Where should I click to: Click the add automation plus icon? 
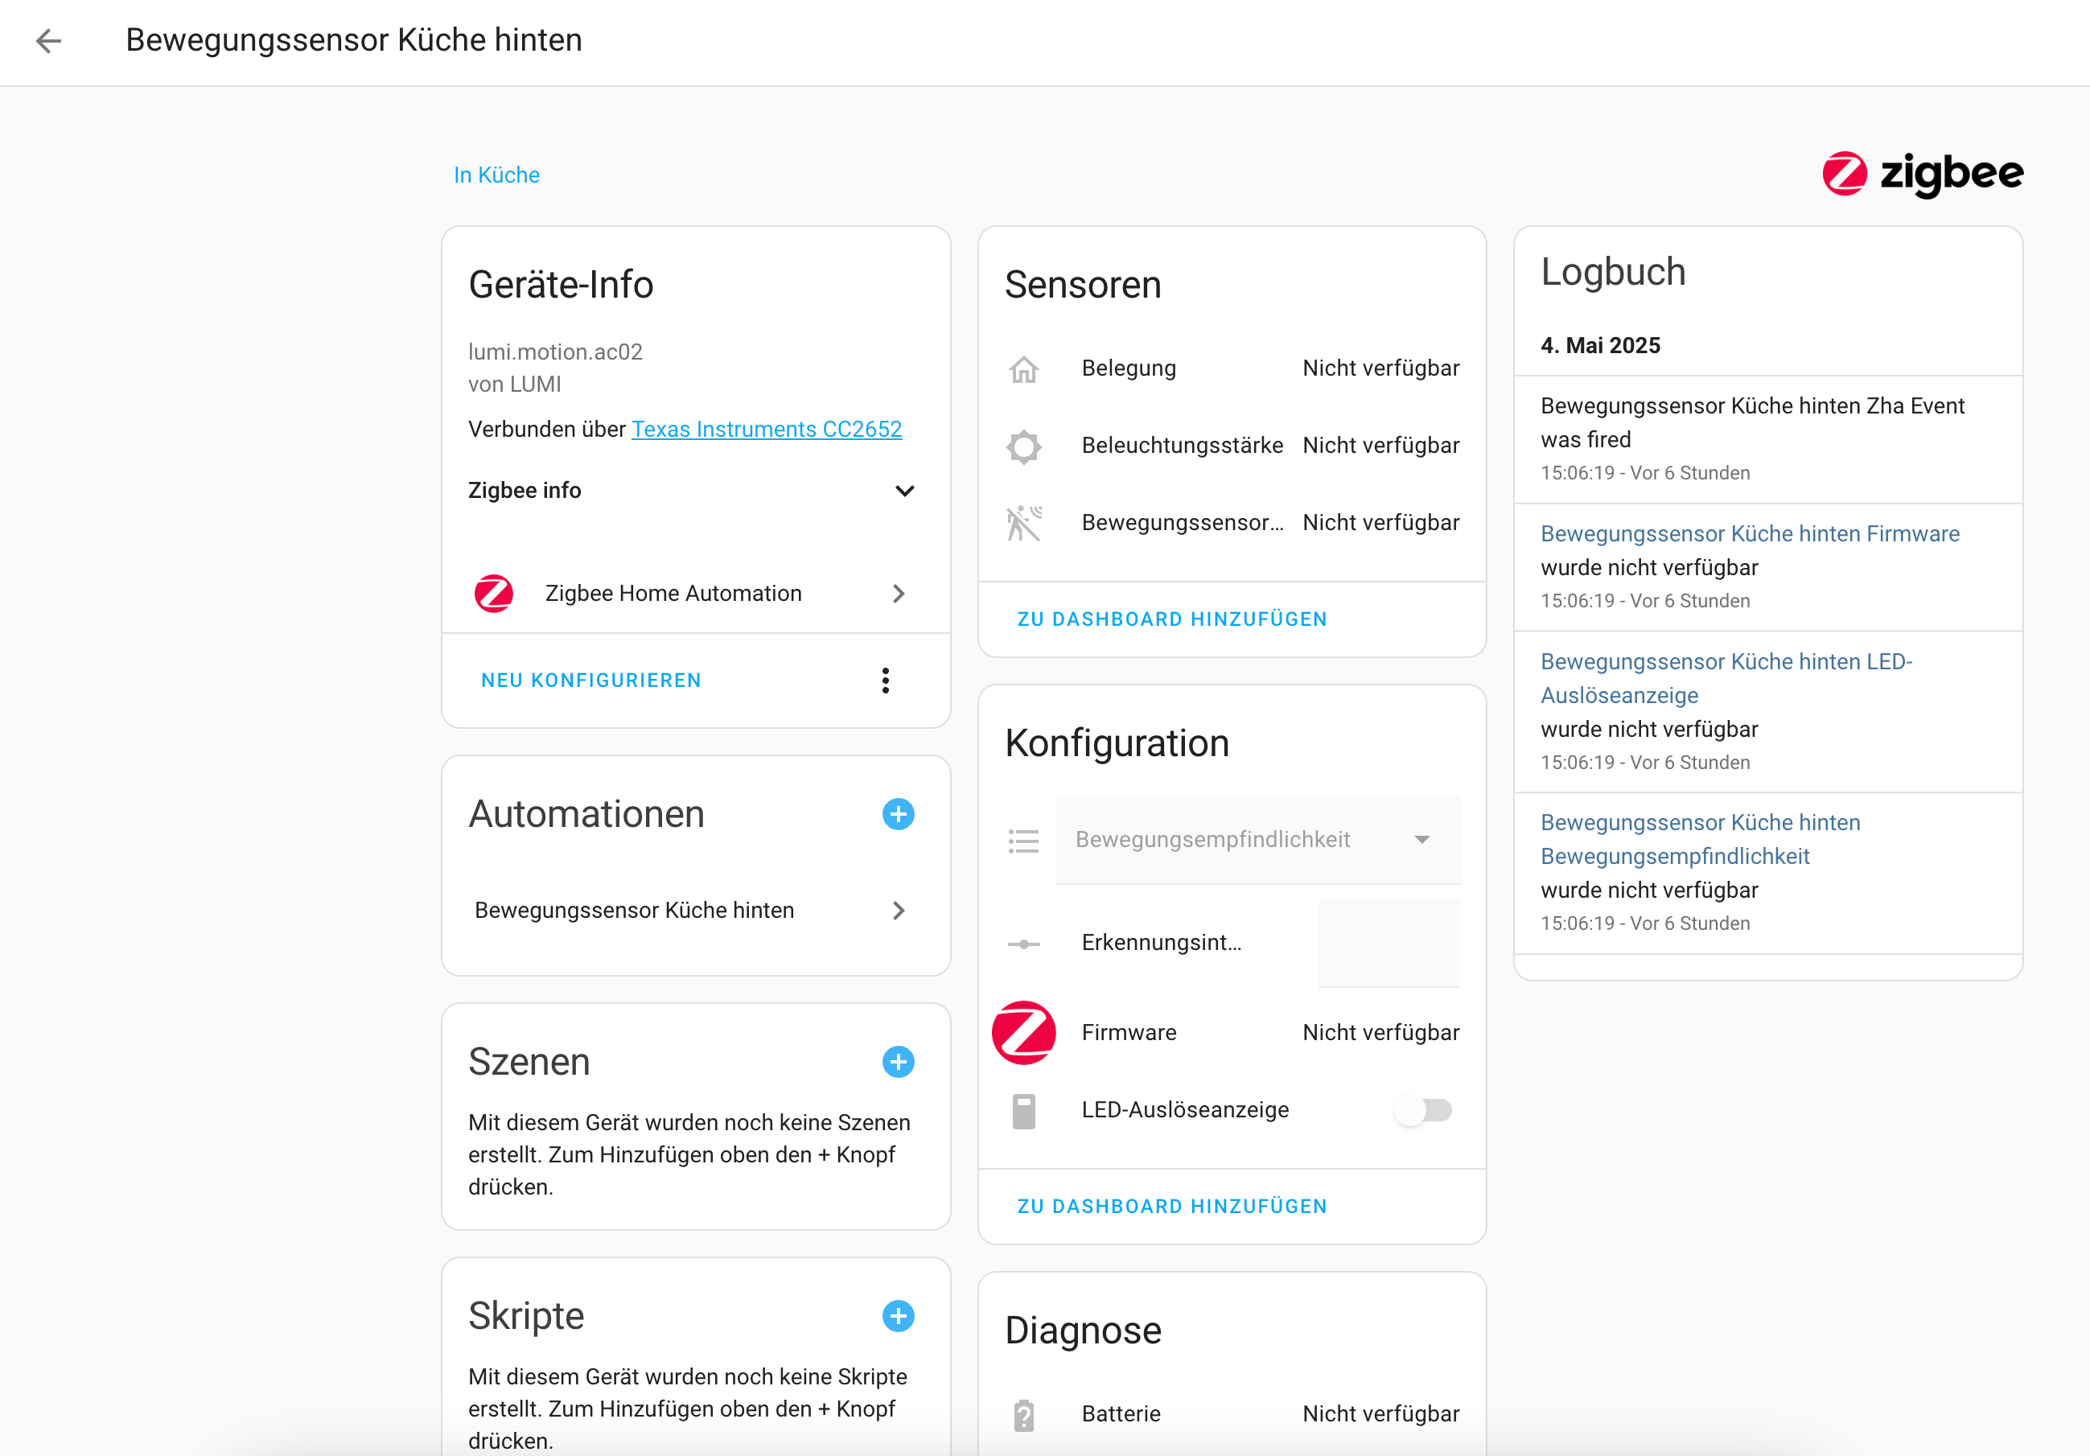point(898,813)
